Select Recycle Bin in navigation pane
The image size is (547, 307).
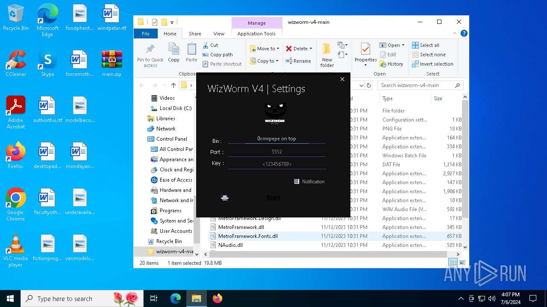coord(169,241)
